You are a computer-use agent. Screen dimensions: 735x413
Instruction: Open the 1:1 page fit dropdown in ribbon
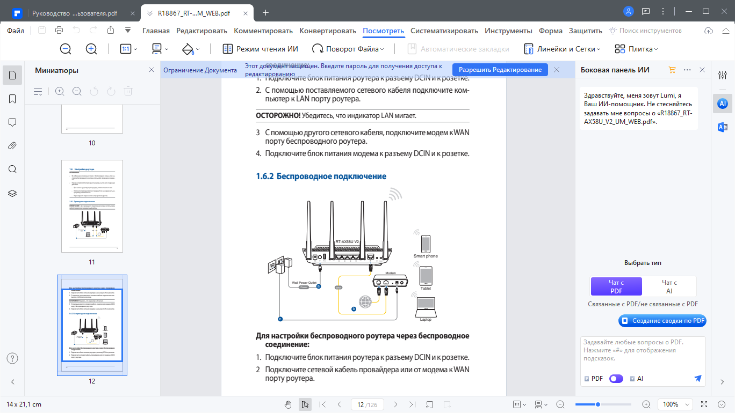click(128, 49)
